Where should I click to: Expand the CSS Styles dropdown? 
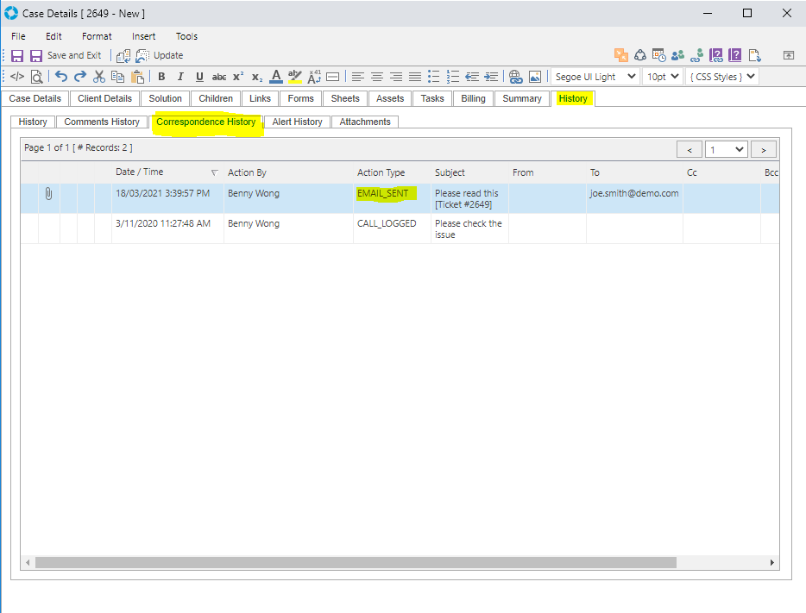(721, 77)
